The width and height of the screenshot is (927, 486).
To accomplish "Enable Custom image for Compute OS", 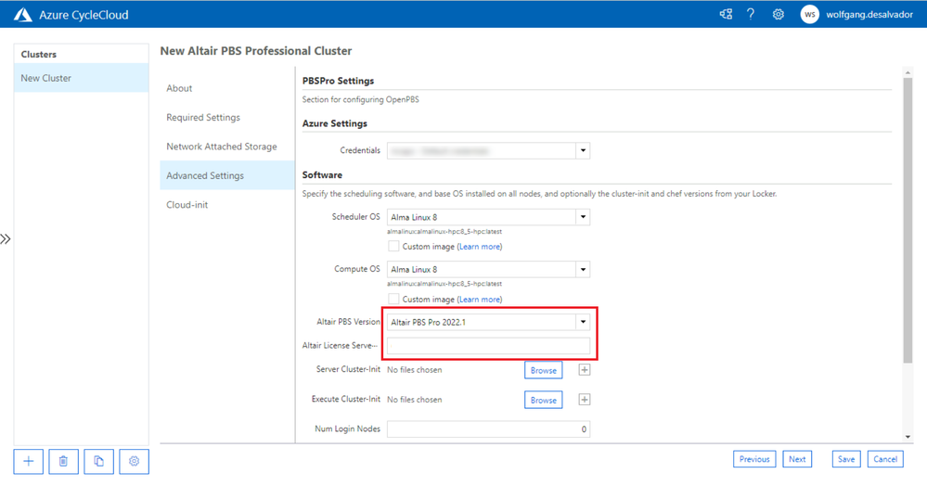I will (x=393, y=300).
